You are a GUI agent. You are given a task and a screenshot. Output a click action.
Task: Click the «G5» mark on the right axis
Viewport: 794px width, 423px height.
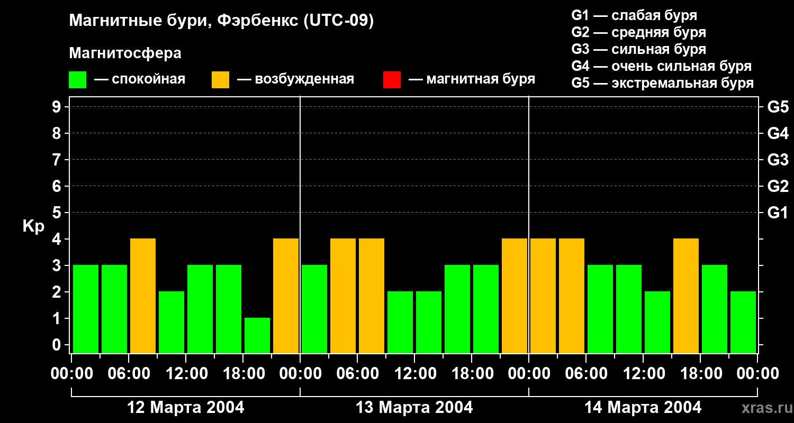pos(778,107)
